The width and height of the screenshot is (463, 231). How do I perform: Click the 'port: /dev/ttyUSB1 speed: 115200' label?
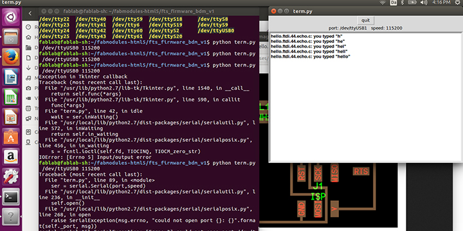[x=365, y=28]
